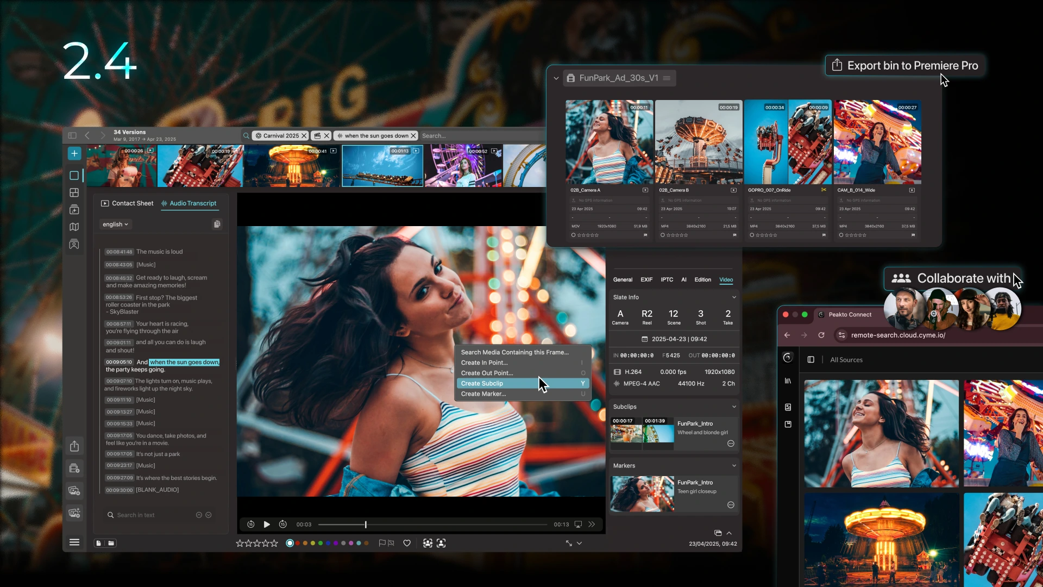Skip back 15 seconds in player

click(x=250, y=524)
